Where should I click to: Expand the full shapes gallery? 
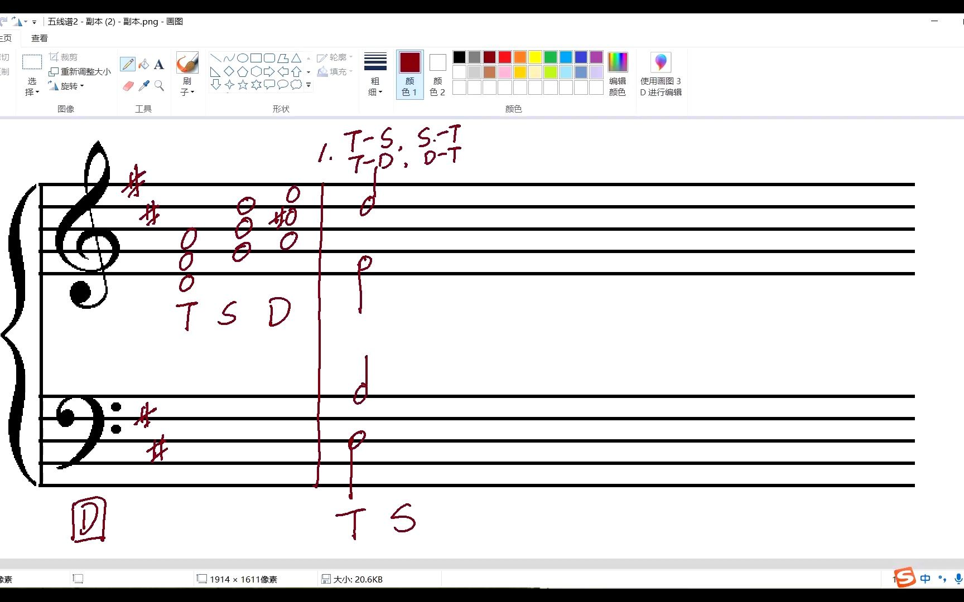coord(309,85)
